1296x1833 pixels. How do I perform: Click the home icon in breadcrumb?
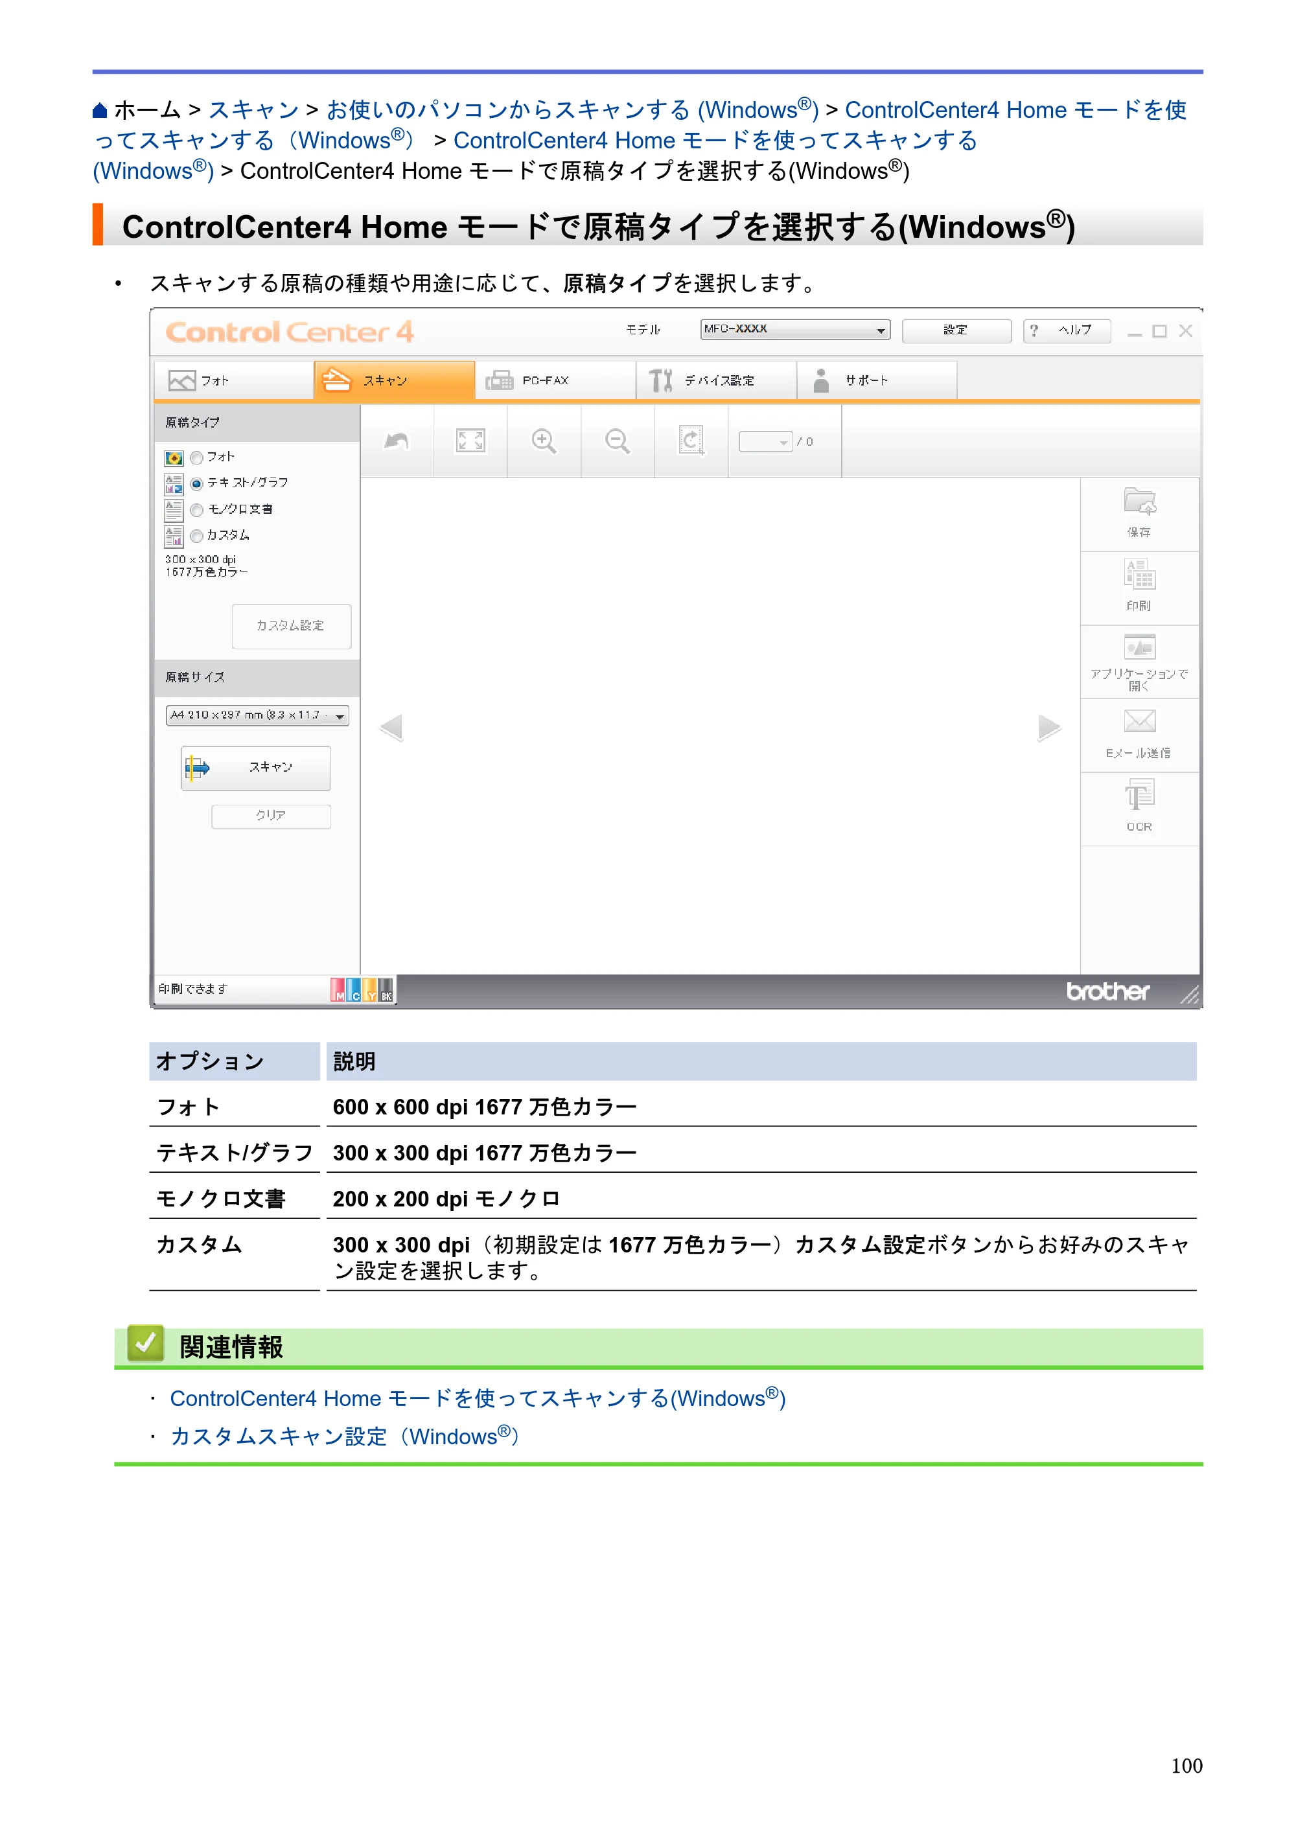[x=100, y=110]
